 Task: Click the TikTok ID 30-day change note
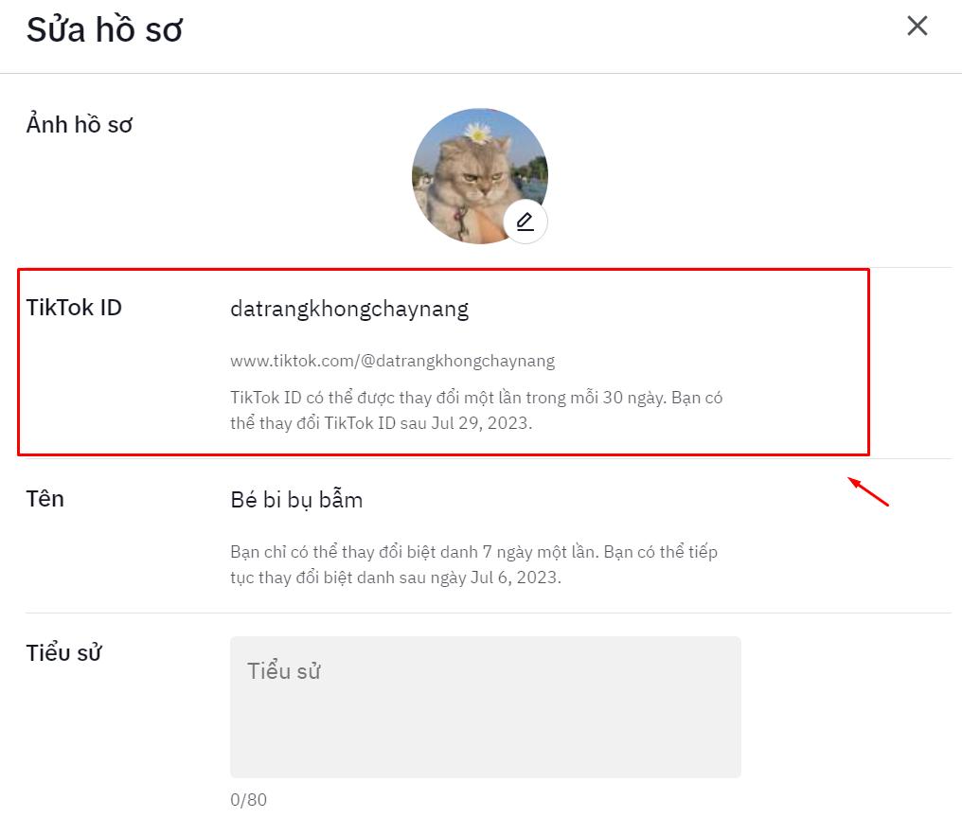(x=476, y=411)
